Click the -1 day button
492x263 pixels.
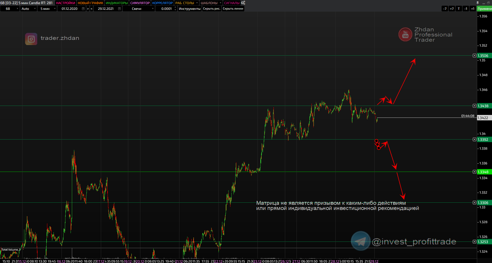[466, 9]
